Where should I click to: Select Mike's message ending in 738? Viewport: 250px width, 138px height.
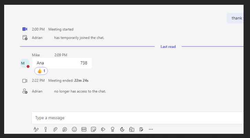[62, 63]
